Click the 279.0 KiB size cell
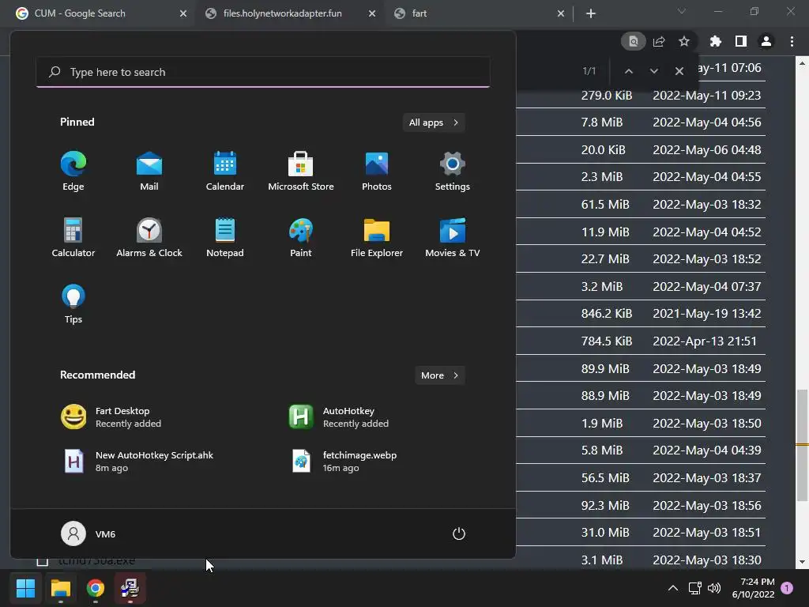 (x=606, y=95)
